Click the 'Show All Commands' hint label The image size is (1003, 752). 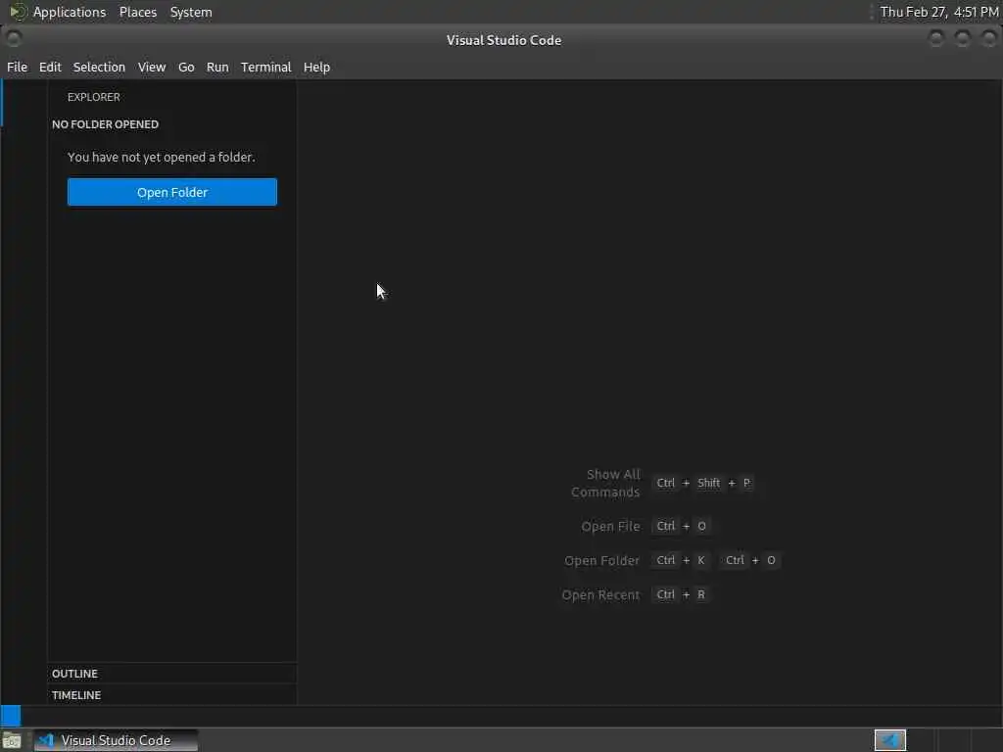605,484
